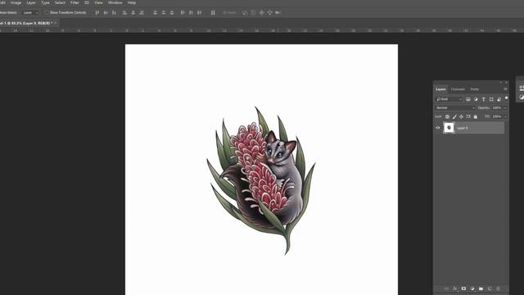Open the Window menu
Screen dimensions: 524x295
pyautogui.click(x=115, y=2)
